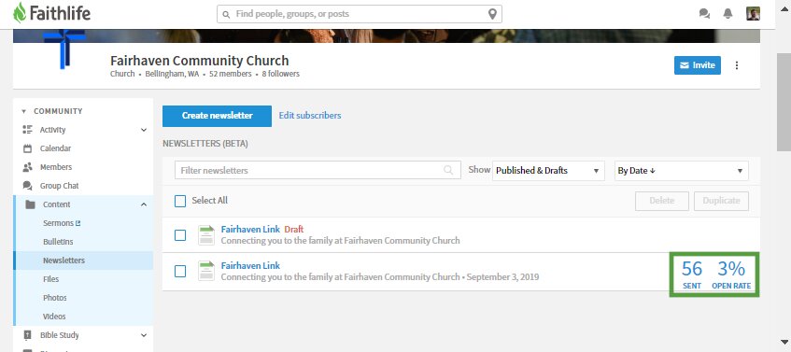The height and width of the screenshot is (352, 791).
Task: Tick the Select All checkbox
Action: 180,201
